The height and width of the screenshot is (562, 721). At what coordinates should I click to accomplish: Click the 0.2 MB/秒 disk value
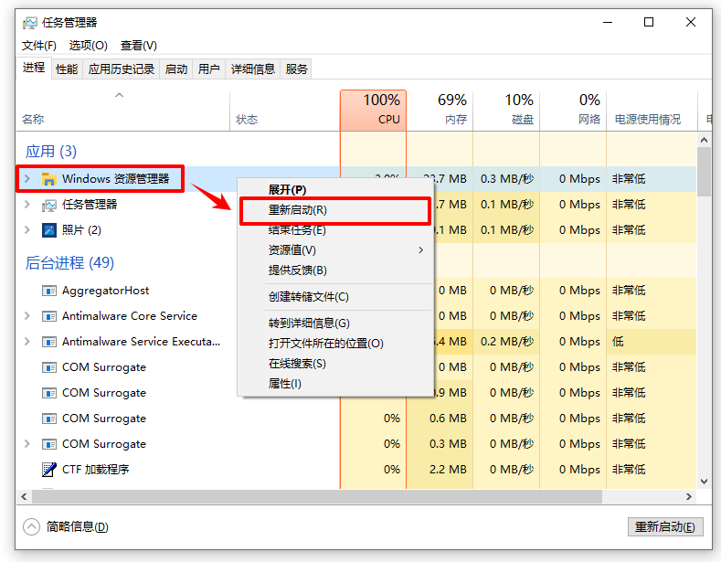pos(507,342)
